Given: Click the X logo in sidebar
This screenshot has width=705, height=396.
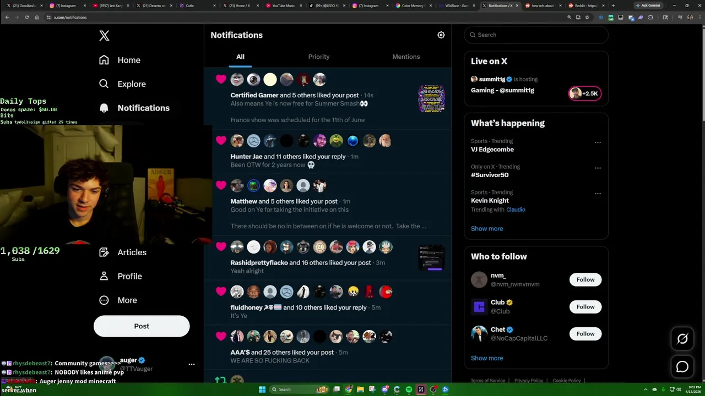Looking at the screenshot, I should pos(104,36).
